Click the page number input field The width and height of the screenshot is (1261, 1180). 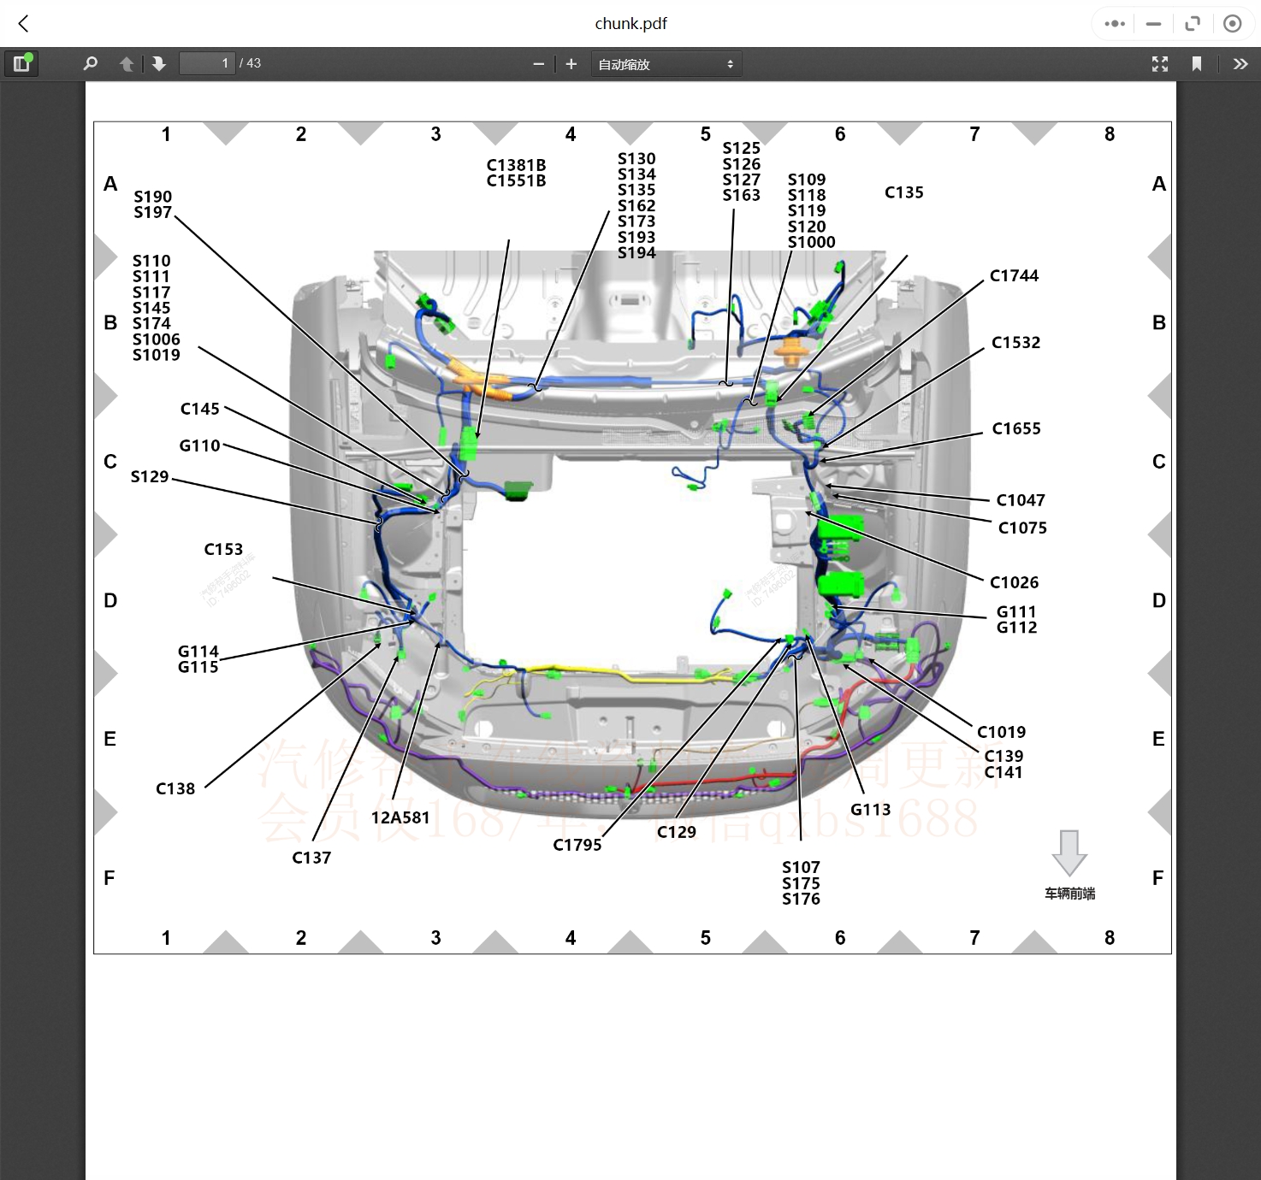[206, 63]
